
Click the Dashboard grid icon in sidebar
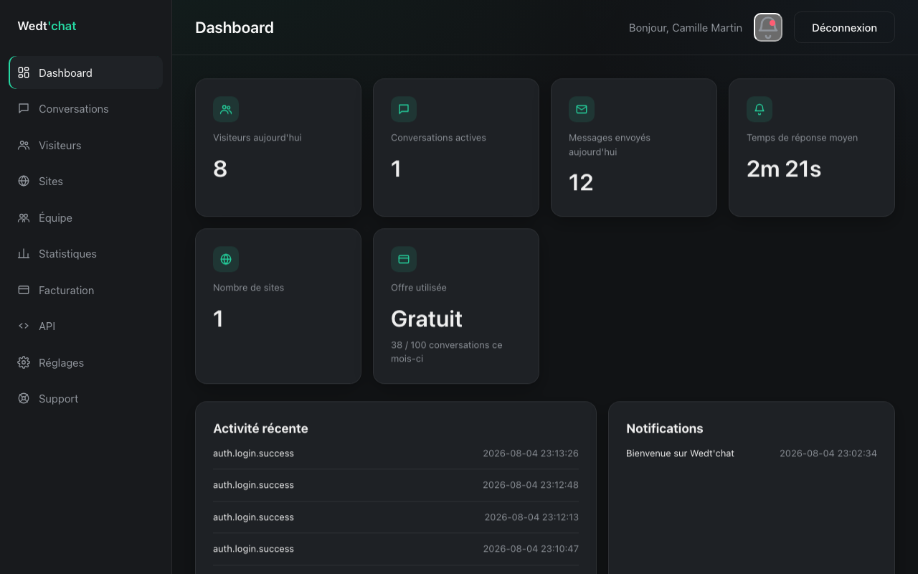point(24,72)
